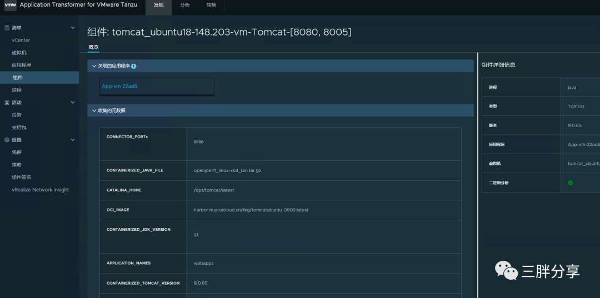Click the VMware vmw logo icon
Screen dimensions: 600x298
pos(11,6)
